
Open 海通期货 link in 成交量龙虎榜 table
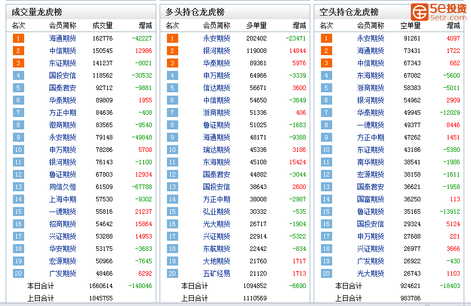coord(62,38)
